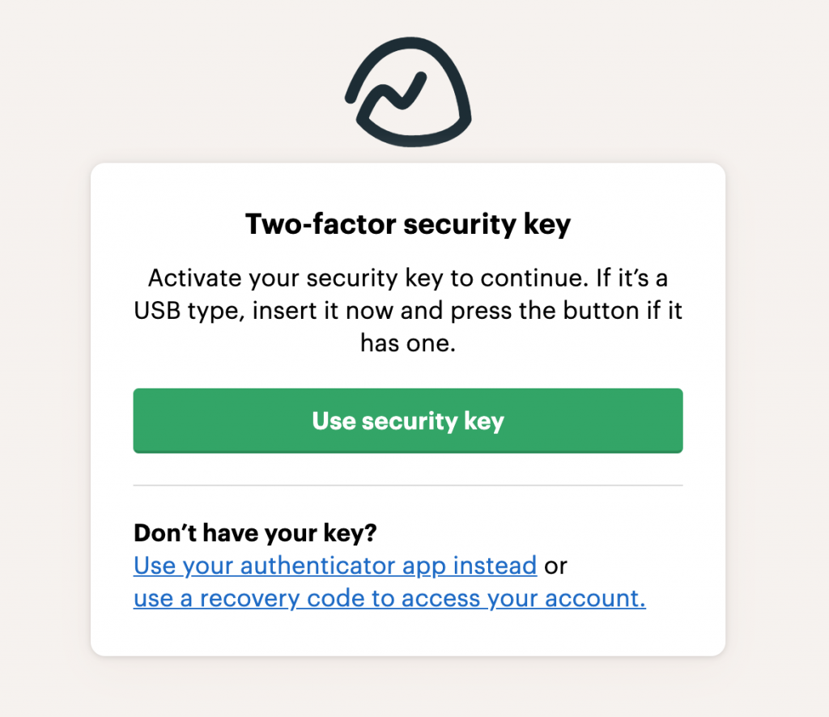Click the horizontal divider line below the button

pos(408,486)
